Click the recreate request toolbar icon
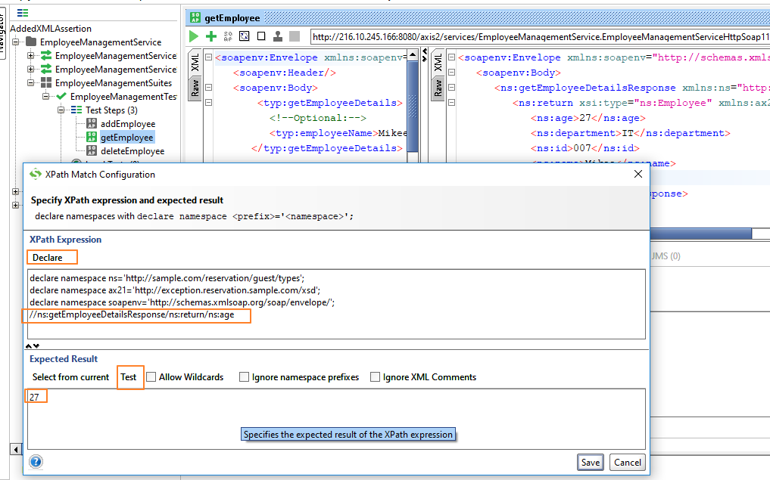Viewport: 770px width, 480px height. (243, 36)
